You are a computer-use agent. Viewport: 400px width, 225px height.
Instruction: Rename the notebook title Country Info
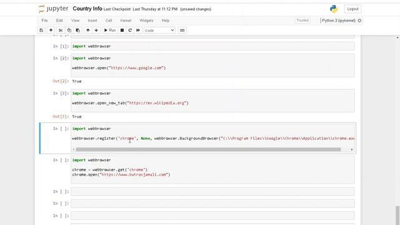click(x=87, y=9)
